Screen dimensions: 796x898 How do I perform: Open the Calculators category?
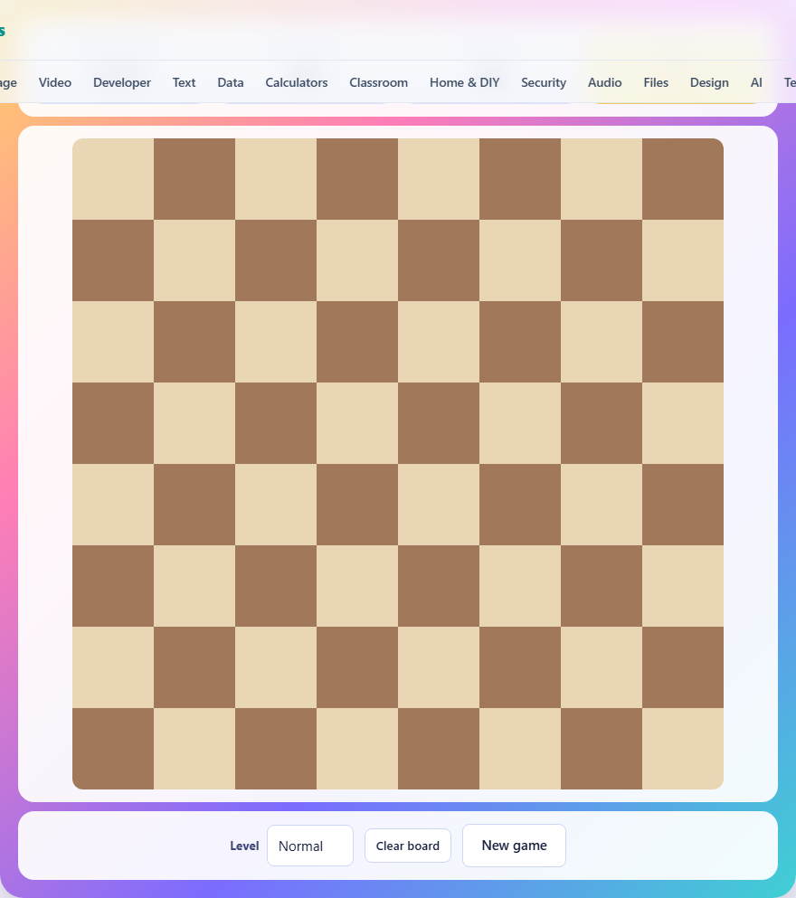[296, 82]
